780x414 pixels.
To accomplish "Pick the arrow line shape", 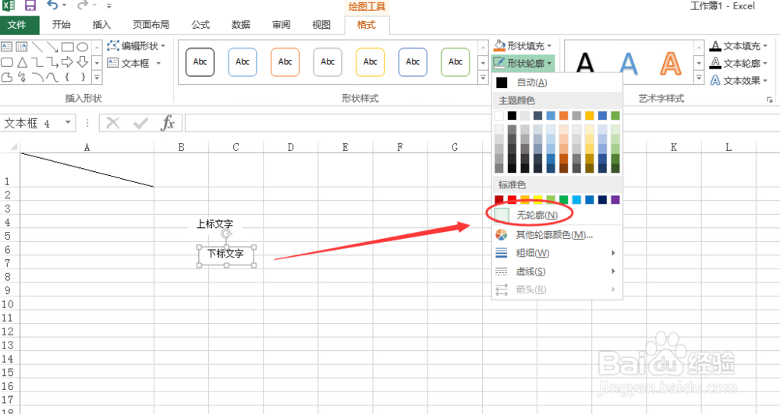I will [52, 47].
